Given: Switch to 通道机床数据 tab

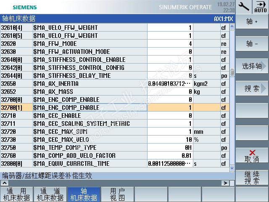Looking at the screenshot, I should 50,194.
